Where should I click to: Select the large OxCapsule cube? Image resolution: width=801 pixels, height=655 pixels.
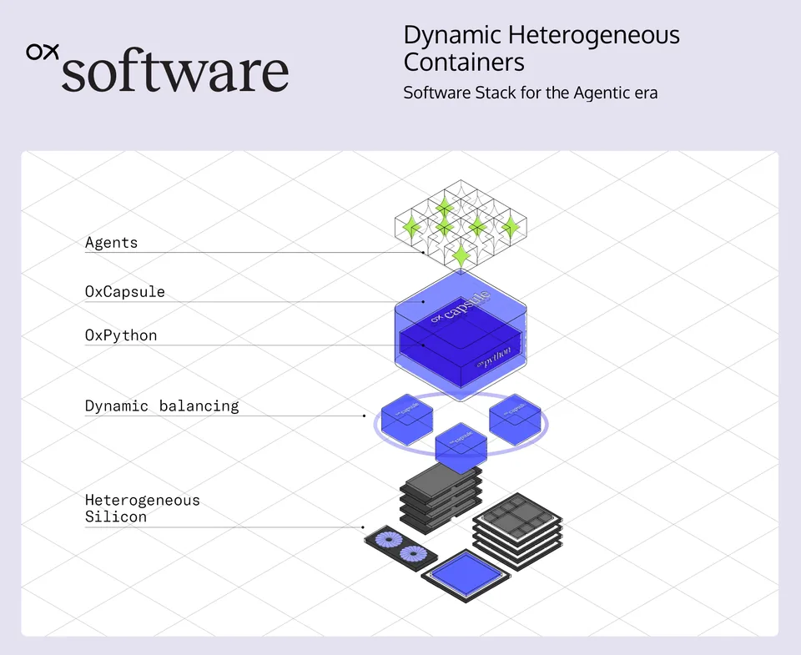[x=461, y=335]
